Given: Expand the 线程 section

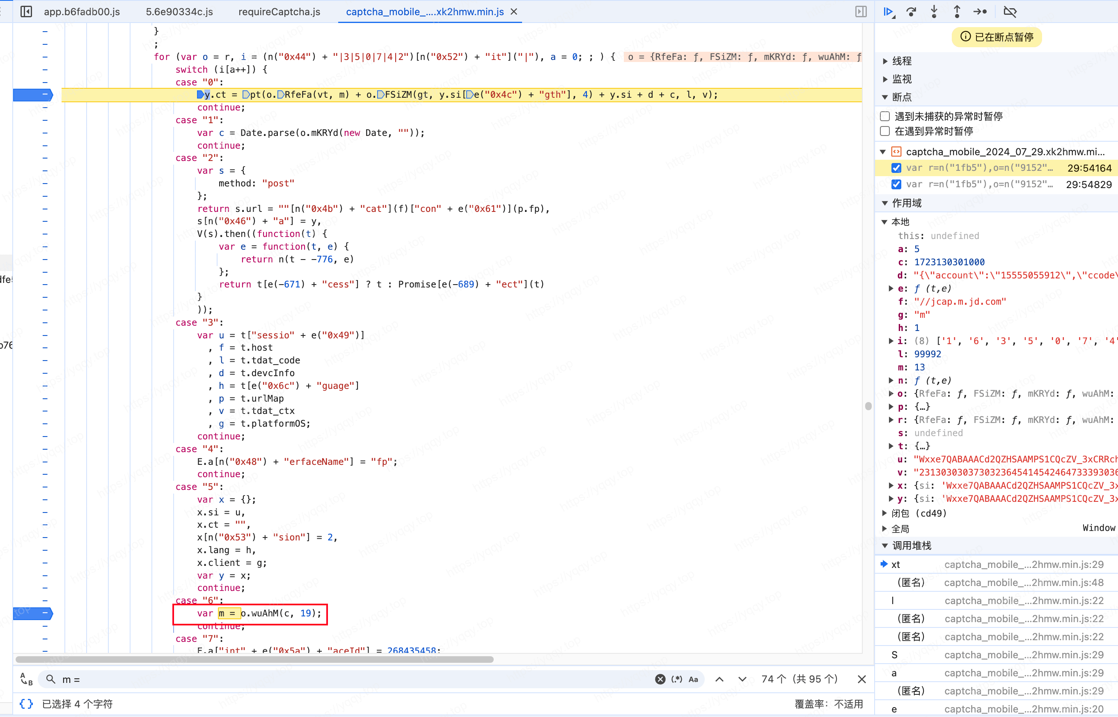Looking at the screenshot, I should pyautogui.click(x=885, y=61).
